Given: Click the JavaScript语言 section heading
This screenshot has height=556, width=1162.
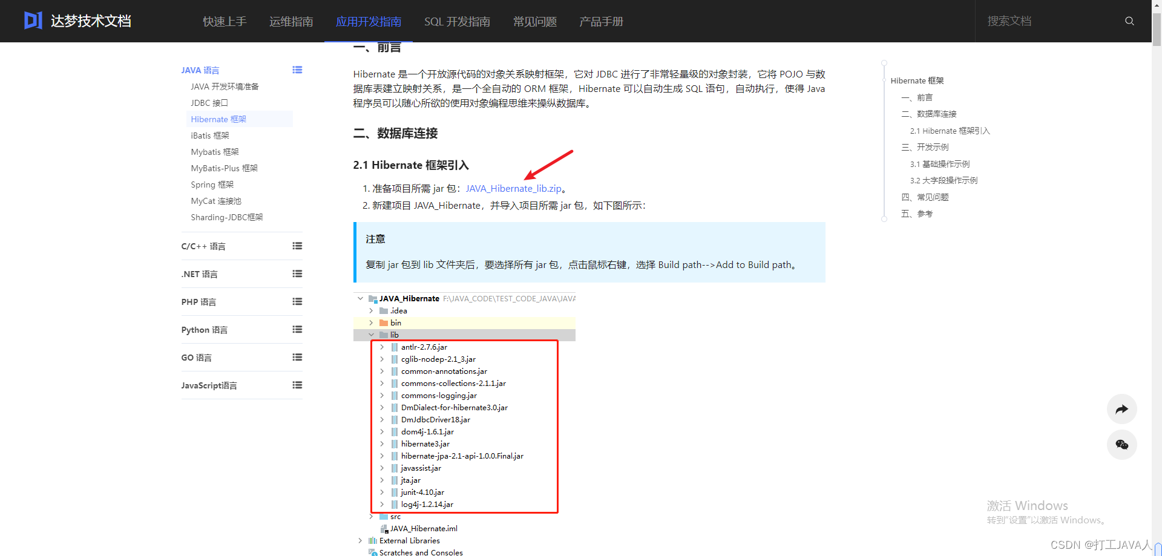Looking at the screenshot, I should (x=209, y=385).
